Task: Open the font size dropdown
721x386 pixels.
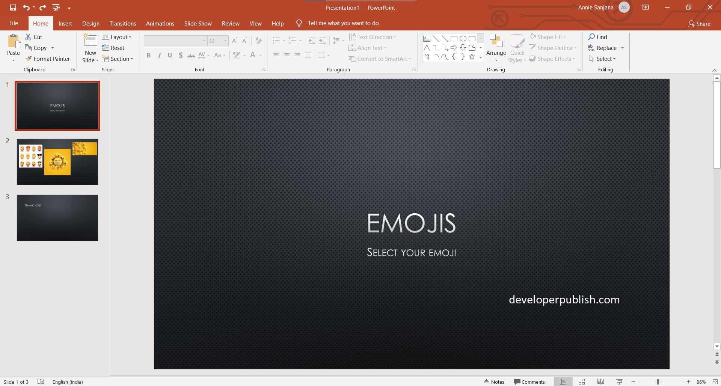Action: coord(225,41)
